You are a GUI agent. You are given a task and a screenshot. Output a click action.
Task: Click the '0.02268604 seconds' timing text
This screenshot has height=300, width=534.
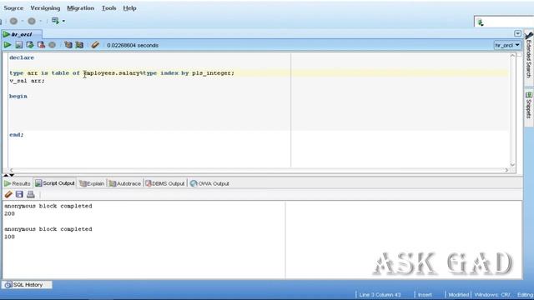(133, 45)
